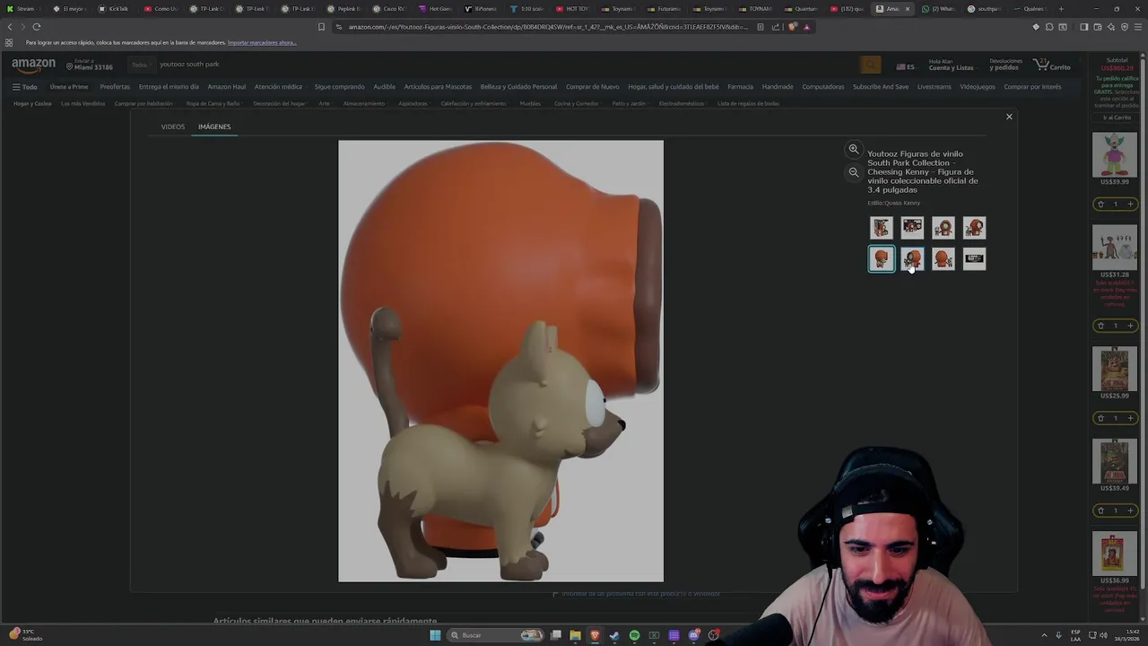
Task: Open the Amazon Haul nav link
Action: coord(226,87)
